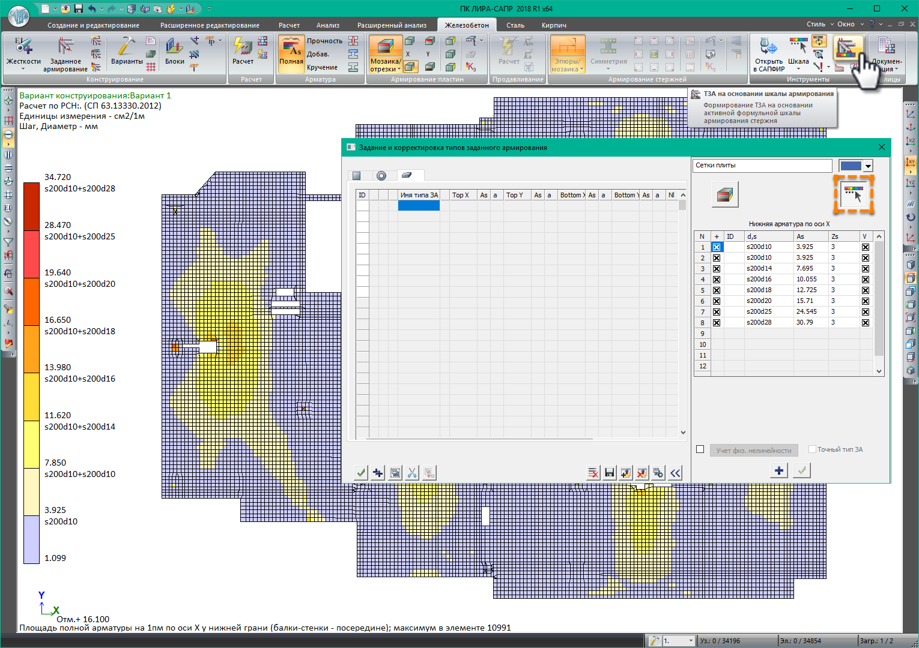Toggle V checkbox for row s200d28
The width and height of the screenshot is (919, 648).
(x=865, y=323)
